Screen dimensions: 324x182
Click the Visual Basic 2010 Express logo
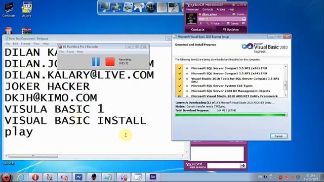(264, 48)
